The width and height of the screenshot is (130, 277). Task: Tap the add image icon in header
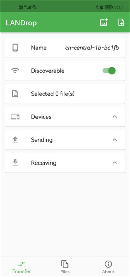pos(104,22)
